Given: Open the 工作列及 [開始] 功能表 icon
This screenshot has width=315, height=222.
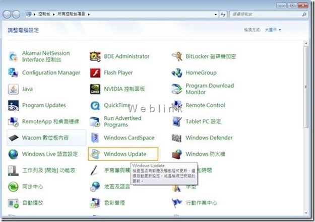Looking at the screenshot, I should (x=14, y=170).
